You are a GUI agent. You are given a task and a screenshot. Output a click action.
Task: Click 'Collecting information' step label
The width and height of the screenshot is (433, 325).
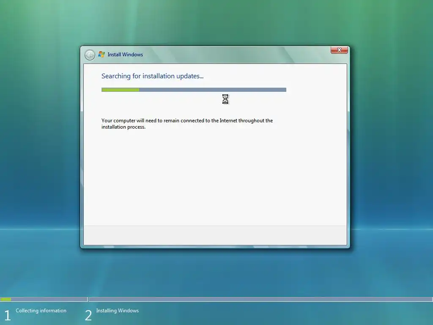click(41, 311)
